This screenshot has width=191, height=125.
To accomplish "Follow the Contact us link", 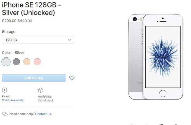I will click(44, 114).
